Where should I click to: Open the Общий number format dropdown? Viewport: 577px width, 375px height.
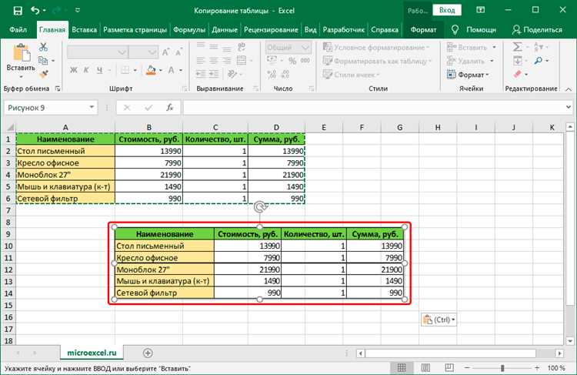[288, 48]
